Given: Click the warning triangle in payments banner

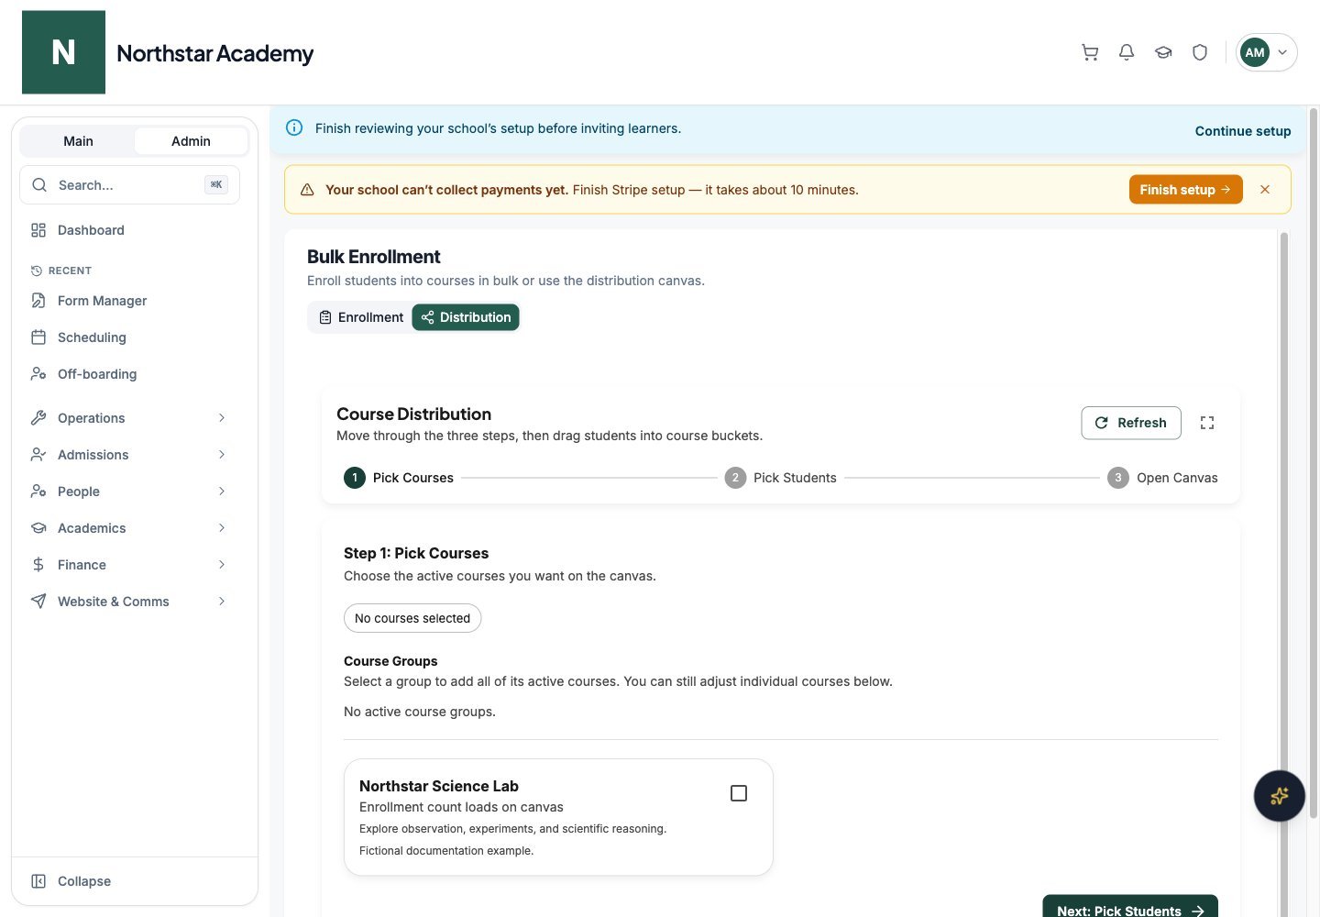Looking at the screenshot, I should pyautogui.click(x=307, y=190).
